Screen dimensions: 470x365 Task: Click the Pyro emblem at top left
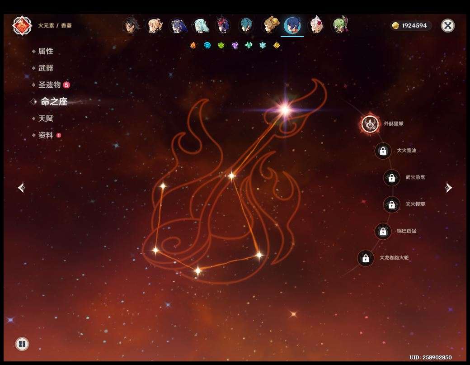tap(22, 25)
